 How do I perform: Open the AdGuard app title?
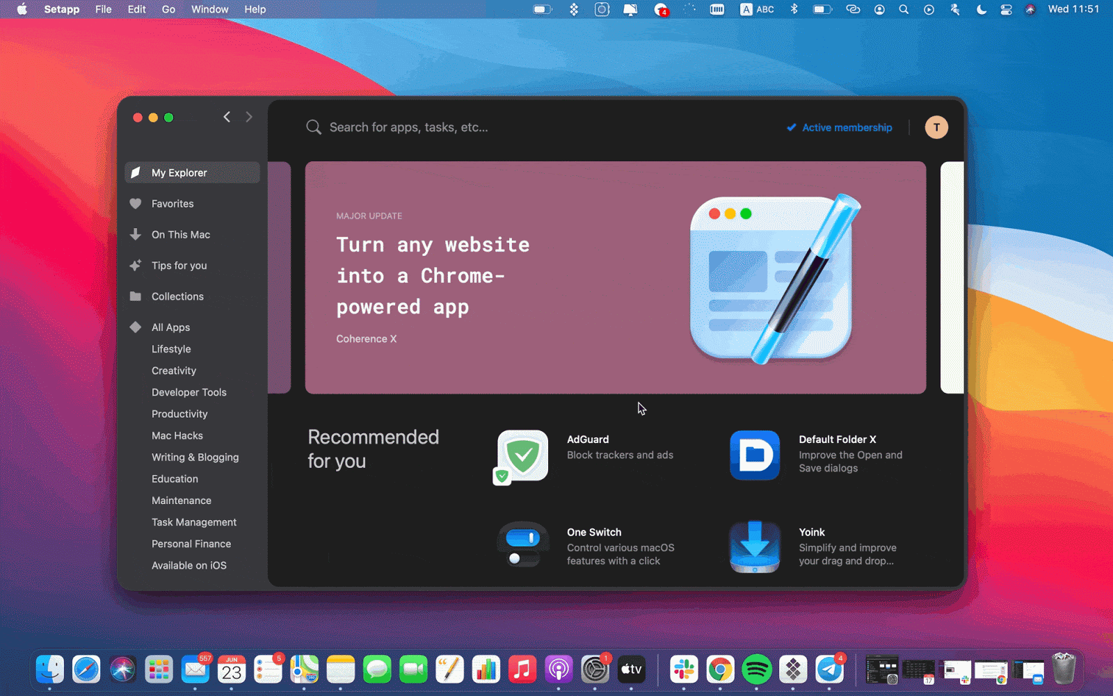point(588,439)
